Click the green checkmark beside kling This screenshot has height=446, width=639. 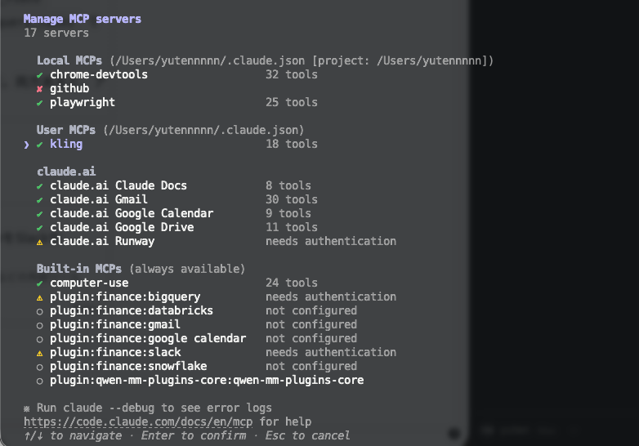[39, 145]
